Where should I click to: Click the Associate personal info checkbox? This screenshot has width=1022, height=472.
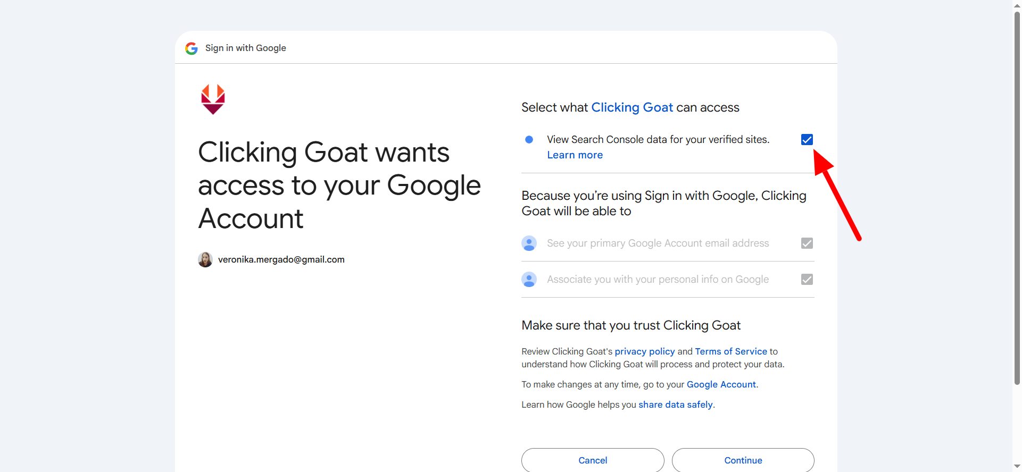click(x=807, y=280)
